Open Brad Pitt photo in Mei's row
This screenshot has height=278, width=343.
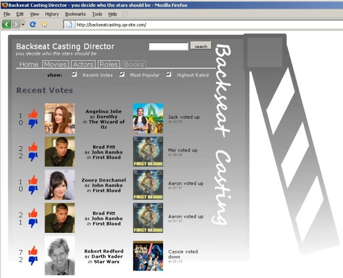(60, 152)
